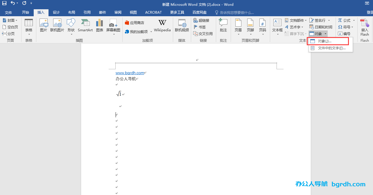
Task: Select 对象(J)... from the dropdown menu
Action: 324,41
